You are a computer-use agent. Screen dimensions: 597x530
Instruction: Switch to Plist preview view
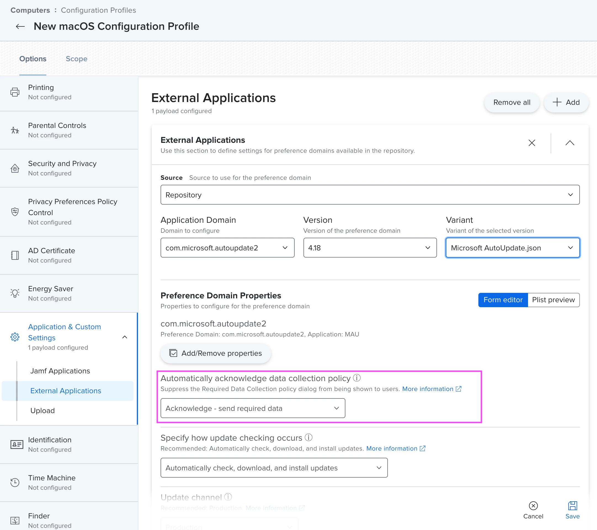click(553, 300)
